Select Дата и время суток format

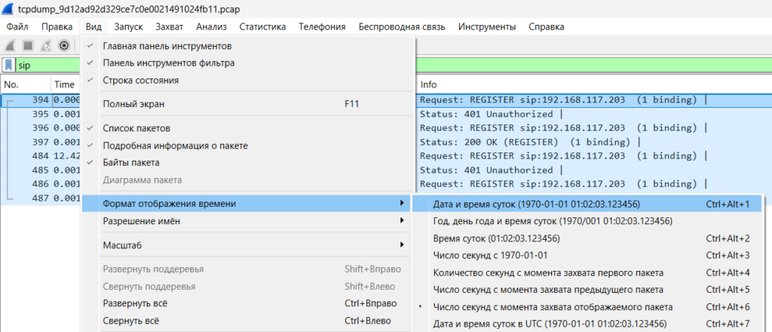(587, 204)
